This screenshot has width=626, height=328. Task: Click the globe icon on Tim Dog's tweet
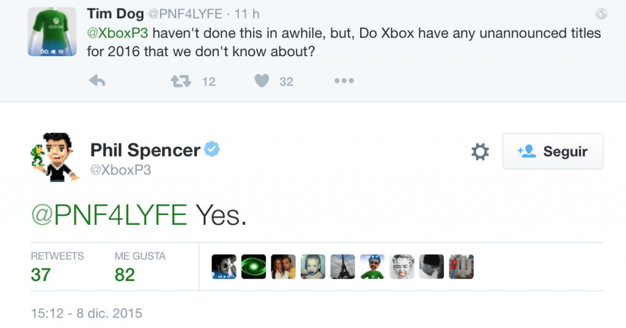(601, 13)
